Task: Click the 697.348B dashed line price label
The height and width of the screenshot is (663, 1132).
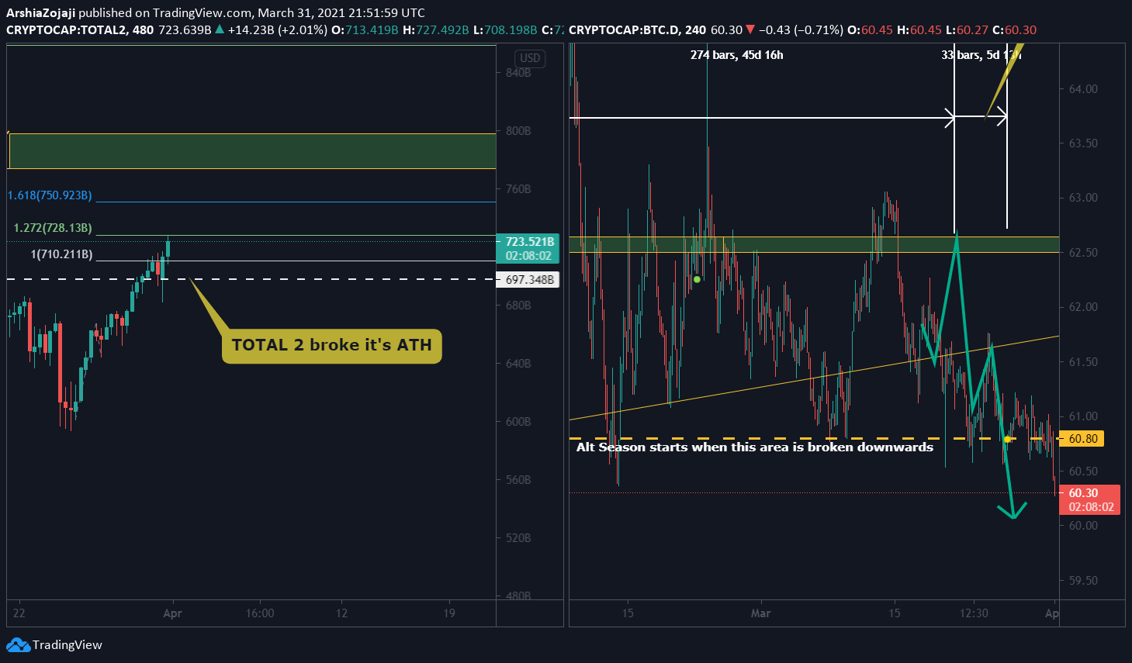Action: pos(528,279)
